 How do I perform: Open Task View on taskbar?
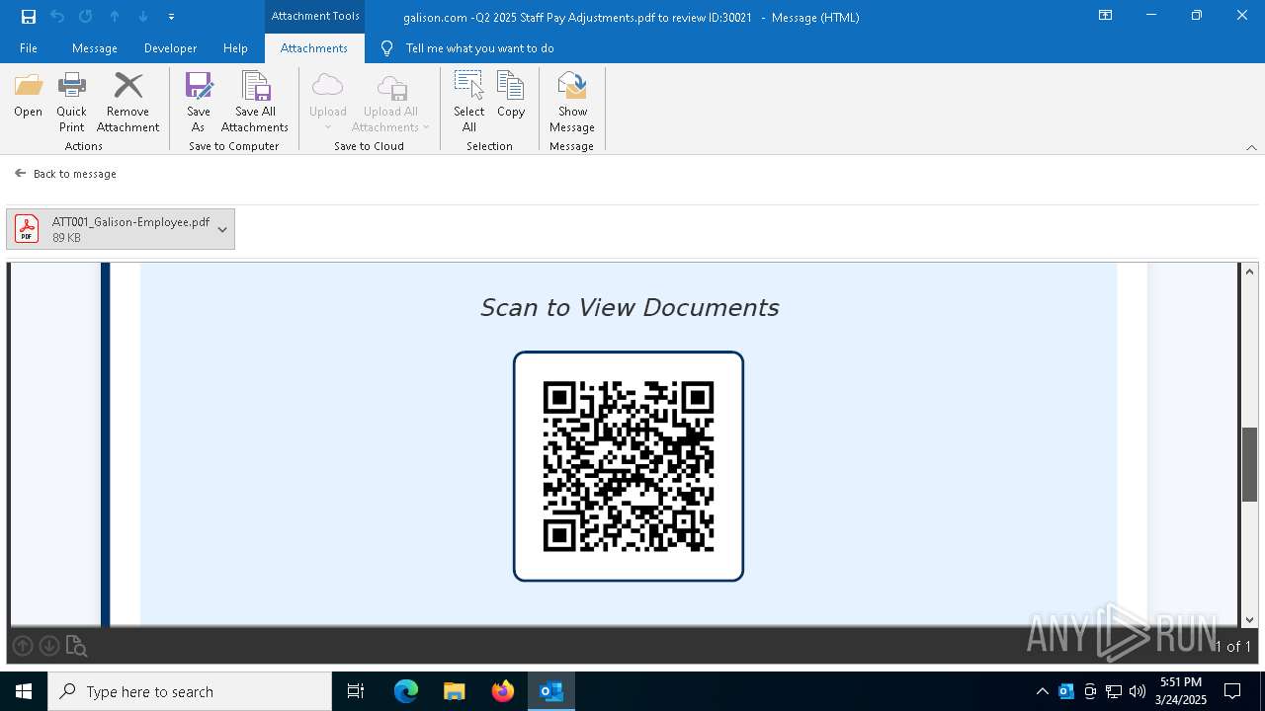[356, 691]
